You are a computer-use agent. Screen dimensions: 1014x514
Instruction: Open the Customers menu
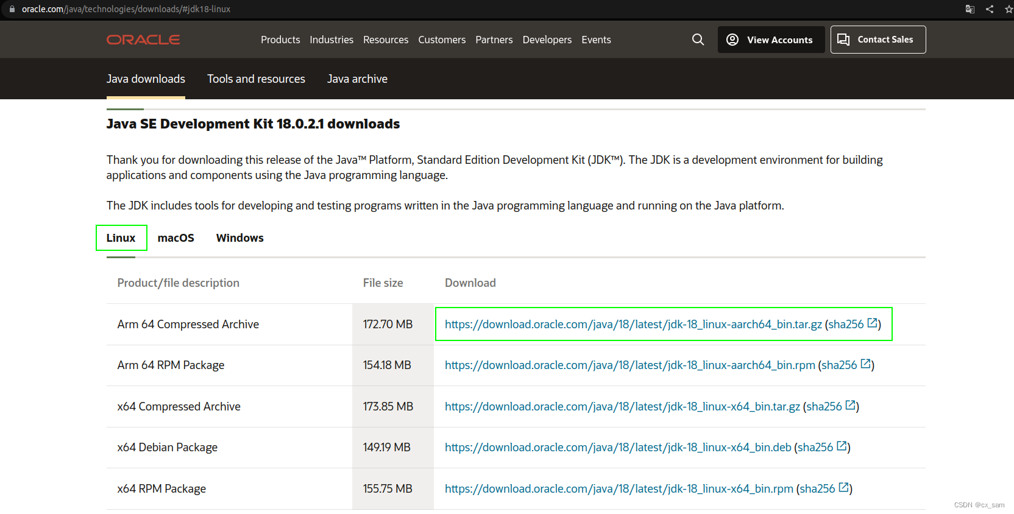442,40
